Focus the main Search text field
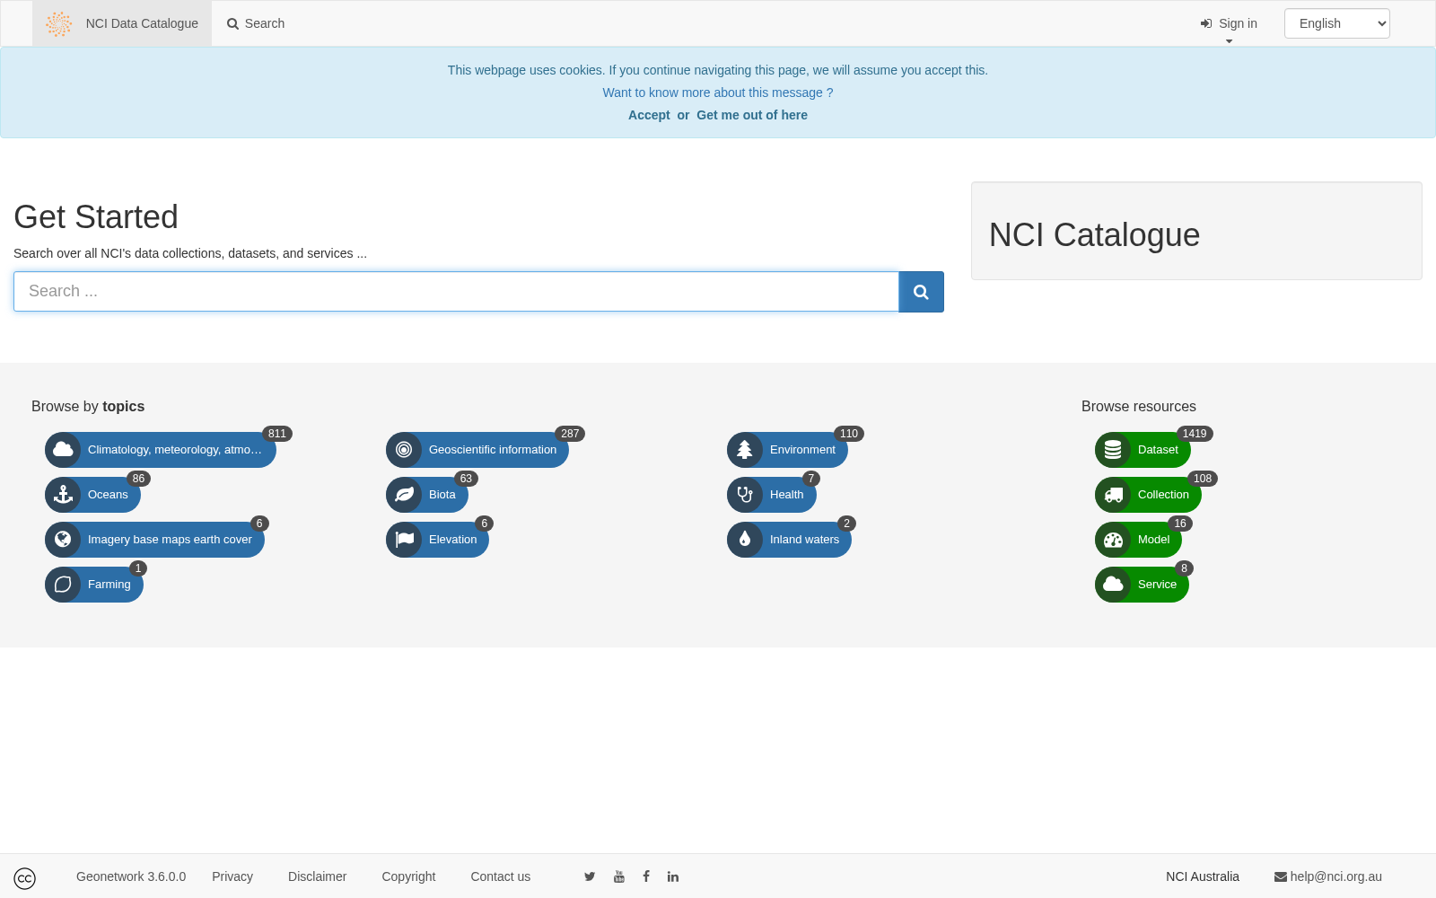 click(456, 292)
